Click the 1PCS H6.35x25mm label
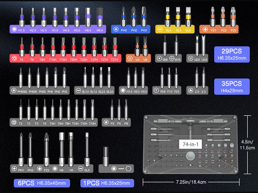The image size is (258, 193). point(107,183)
